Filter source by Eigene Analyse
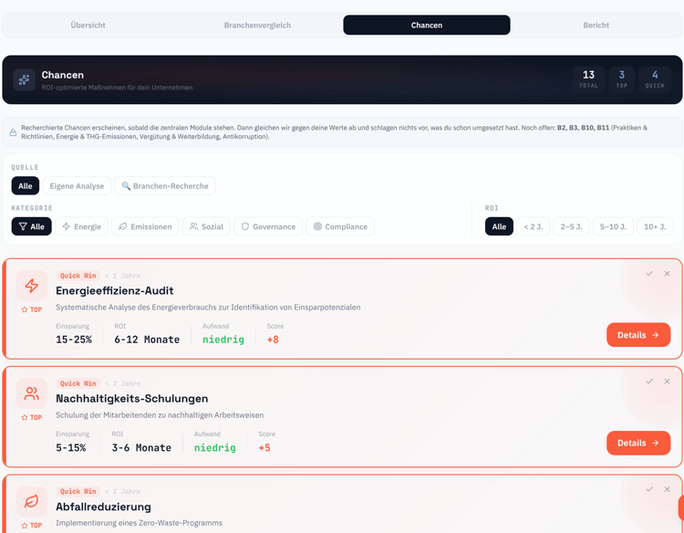This screenshot has width=684, height=533. tap(77, 186)
